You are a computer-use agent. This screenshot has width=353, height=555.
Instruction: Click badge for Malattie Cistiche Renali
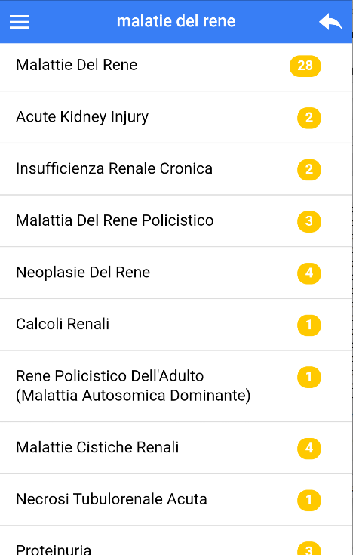309,448
